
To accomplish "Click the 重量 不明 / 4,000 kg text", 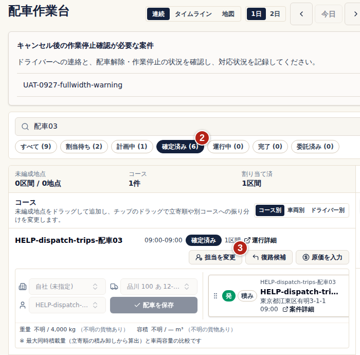I will (47, 329).
